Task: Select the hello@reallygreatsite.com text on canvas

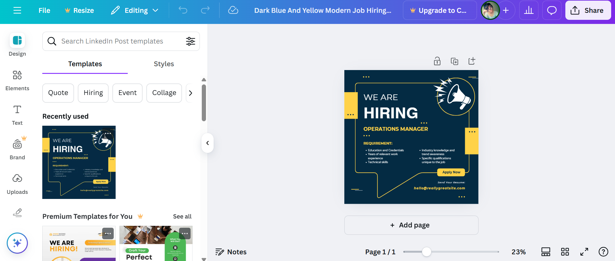Action: click(439, 188)
